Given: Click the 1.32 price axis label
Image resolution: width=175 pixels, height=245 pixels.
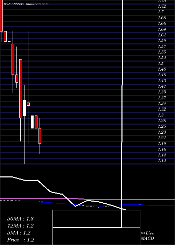Looking at the screenshot, I should click(x=162, y=109).
